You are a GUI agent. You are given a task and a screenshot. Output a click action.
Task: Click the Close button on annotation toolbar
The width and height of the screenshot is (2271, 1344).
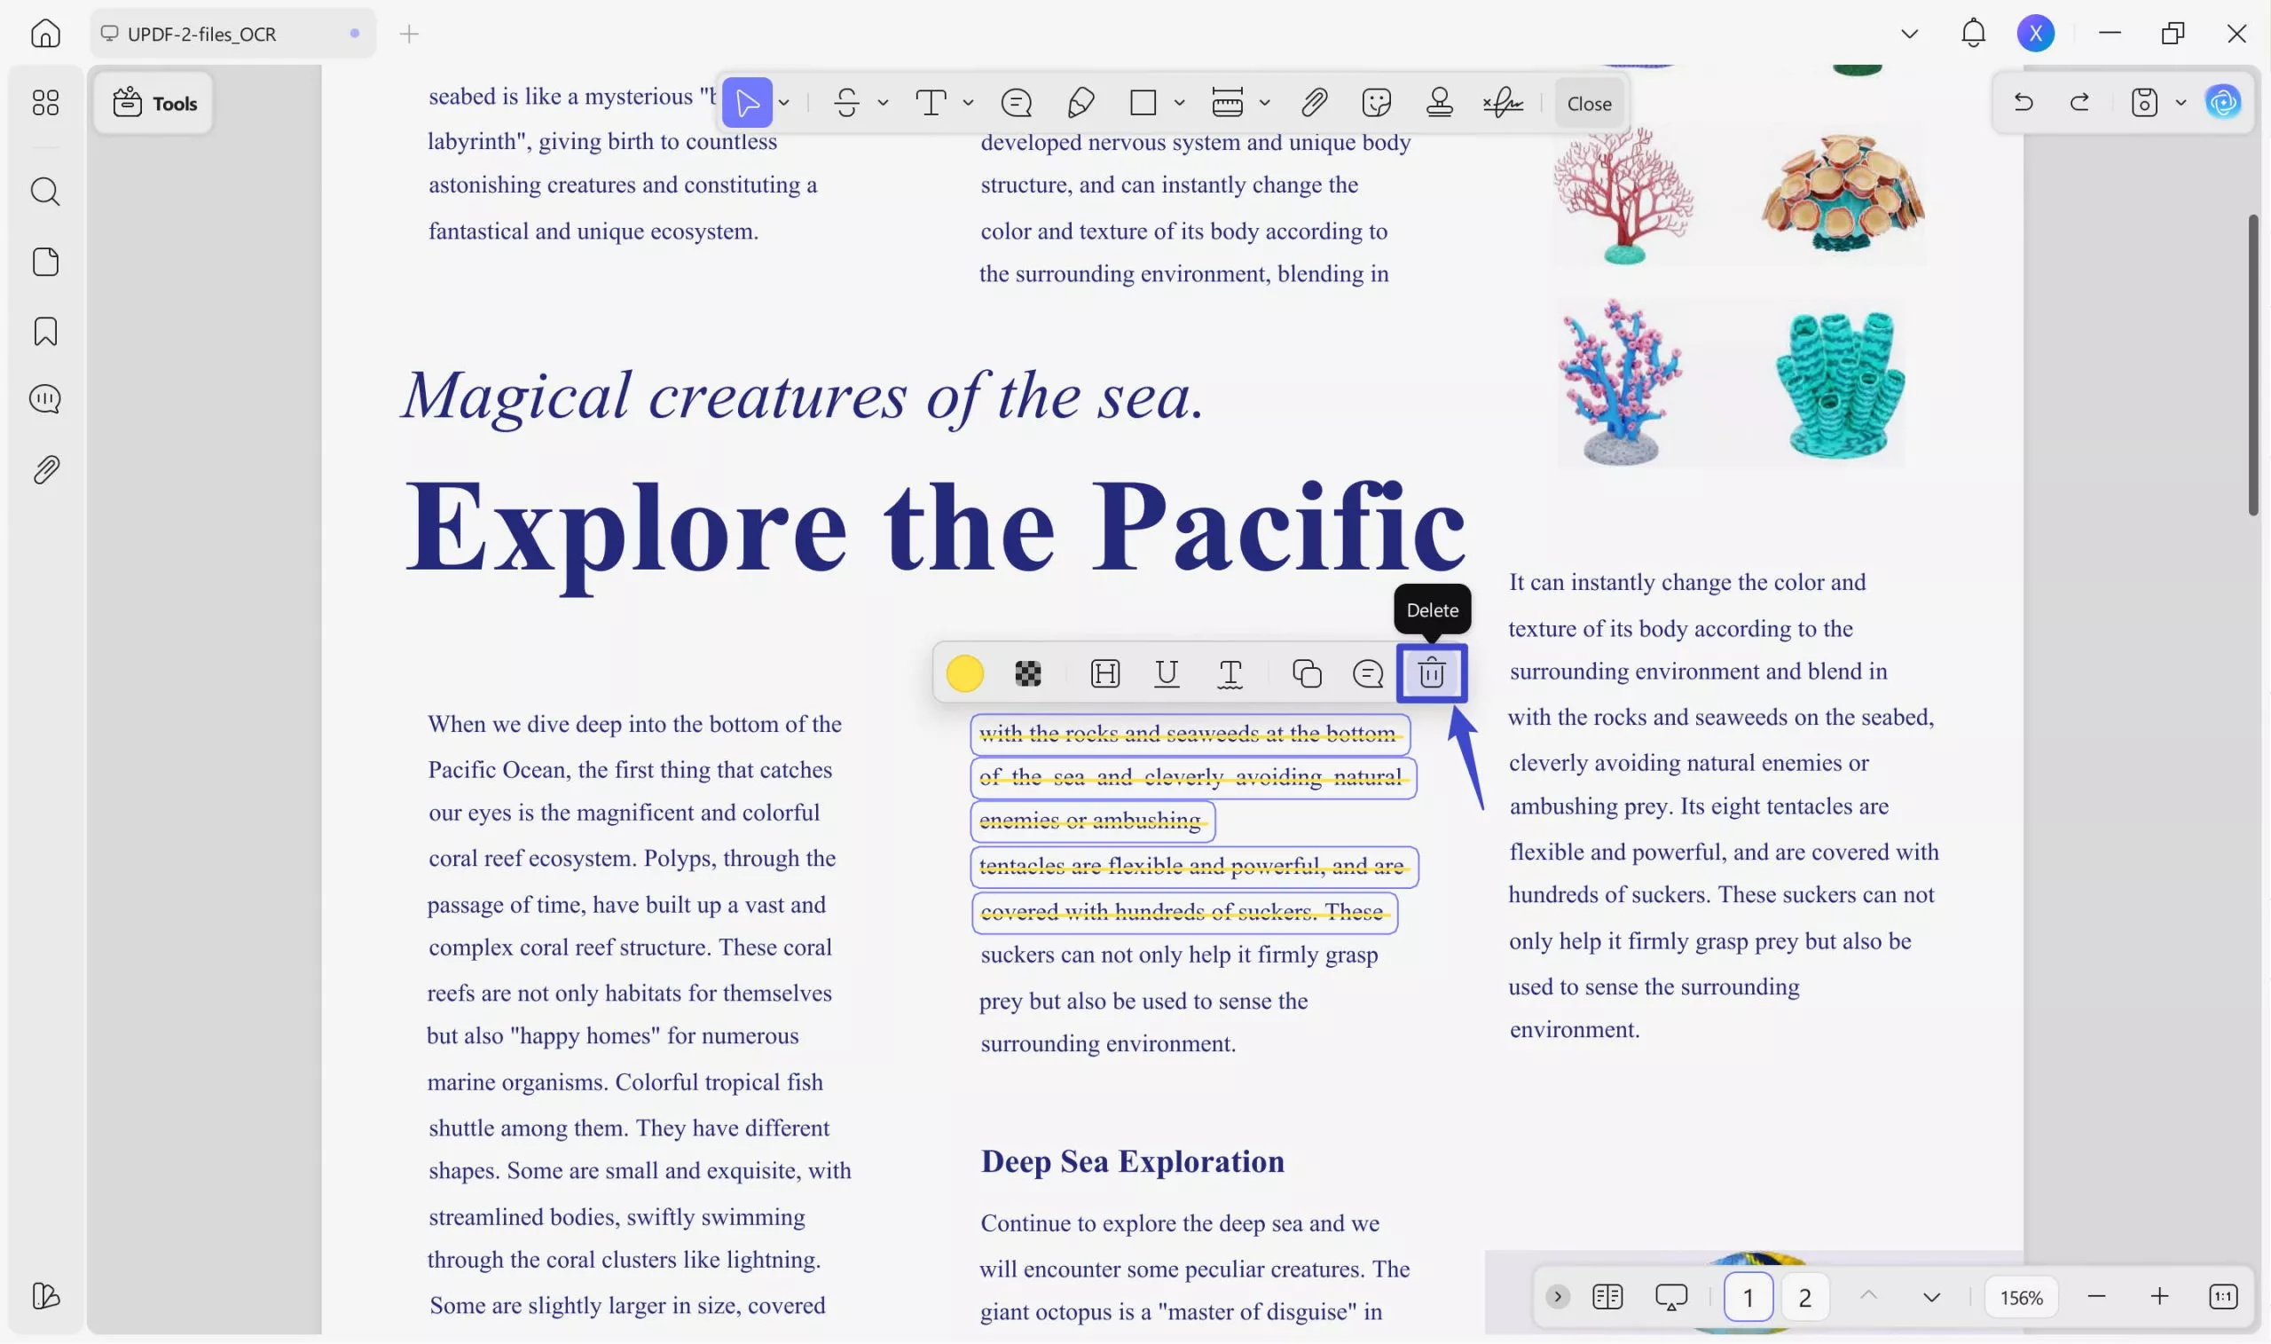1588,103
